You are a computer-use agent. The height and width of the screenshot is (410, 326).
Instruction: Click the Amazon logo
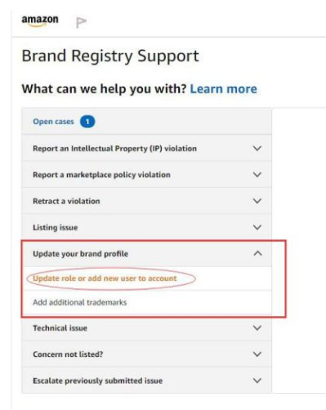coord(40,21)
